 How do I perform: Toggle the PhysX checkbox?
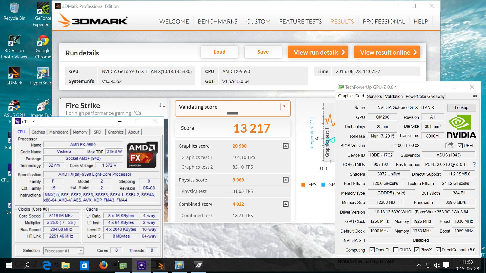417,250
